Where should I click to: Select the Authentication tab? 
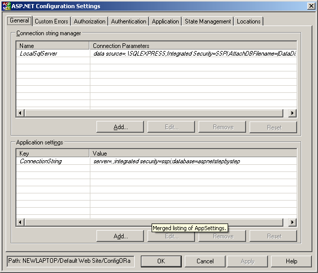[x=128, y=21]
